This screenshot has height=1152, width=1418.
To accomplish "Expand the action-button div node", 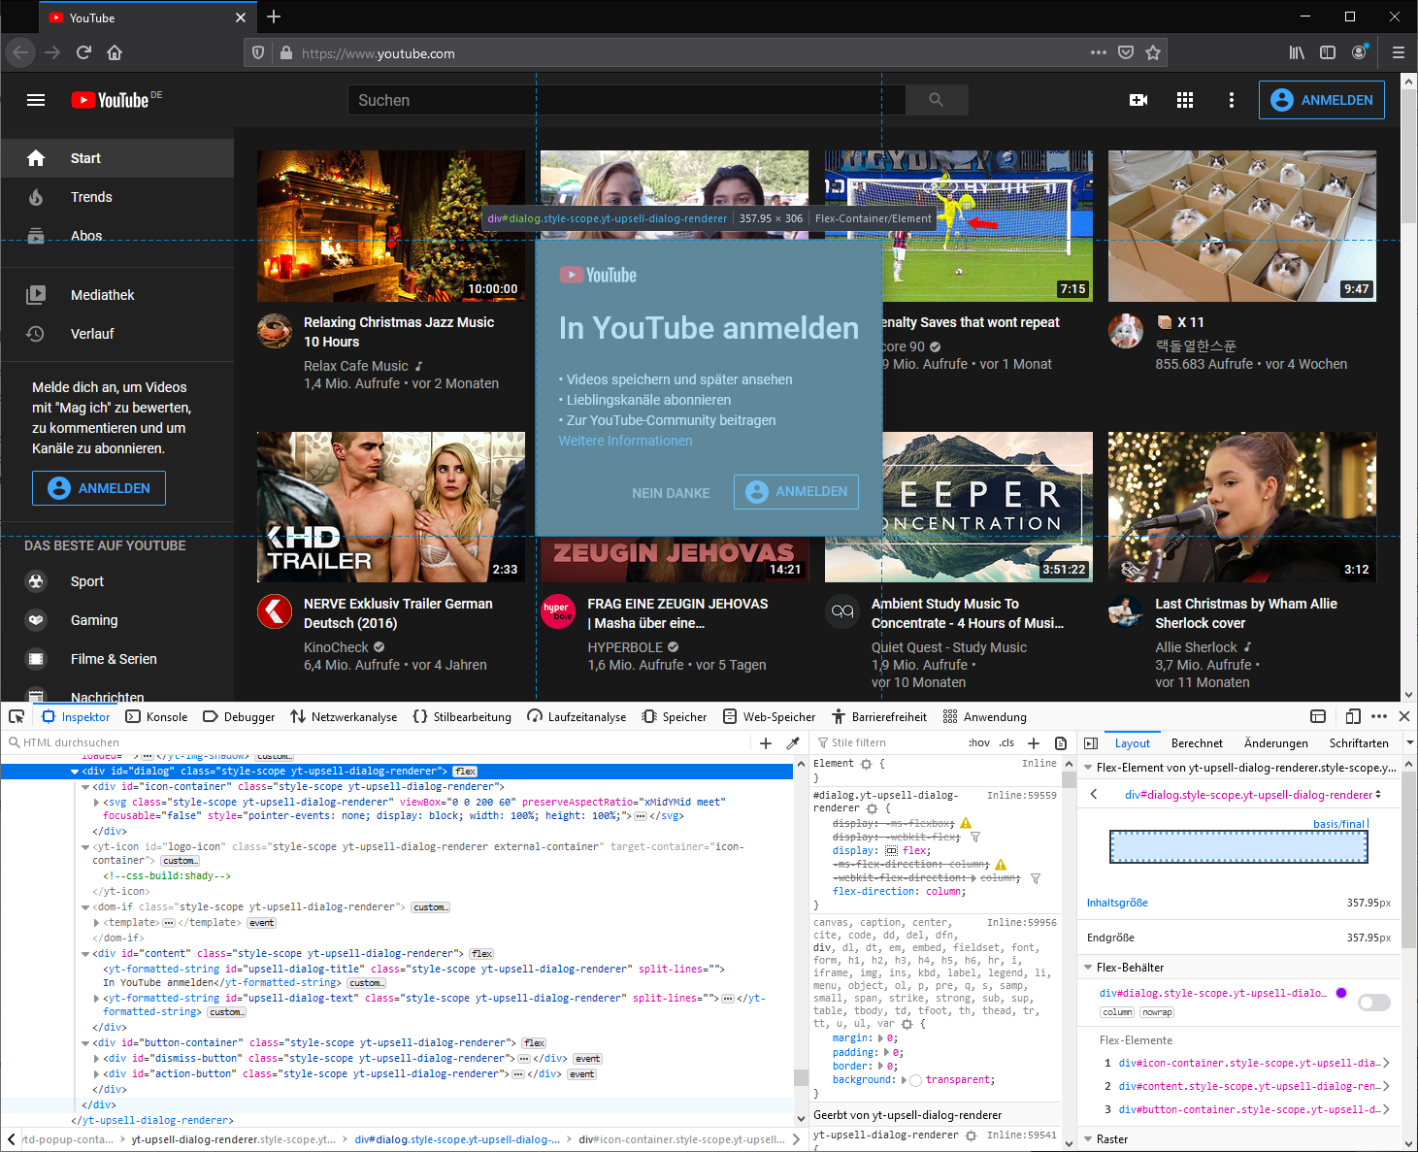I will point(96,1074).
